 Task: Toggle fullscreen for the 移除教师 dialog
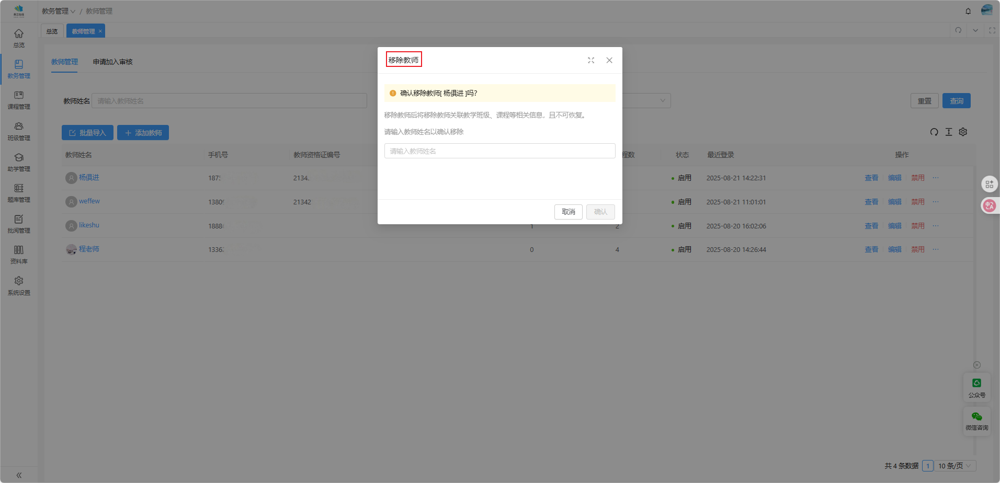591,61
